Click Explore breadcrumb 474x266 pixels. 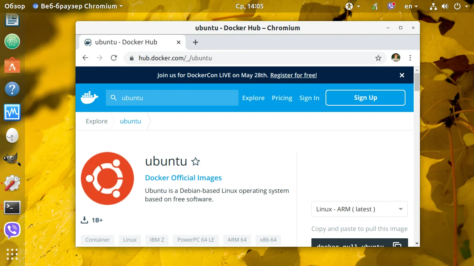click(97, 121)
